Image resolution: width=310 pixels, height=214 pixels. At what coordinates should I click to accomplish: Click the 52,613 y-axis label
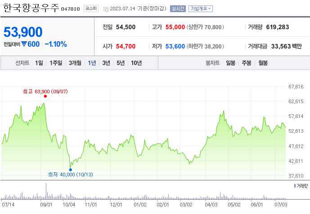point(296,131)
